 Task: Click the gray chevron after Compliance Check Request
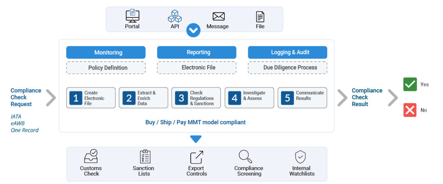point(51,97)
